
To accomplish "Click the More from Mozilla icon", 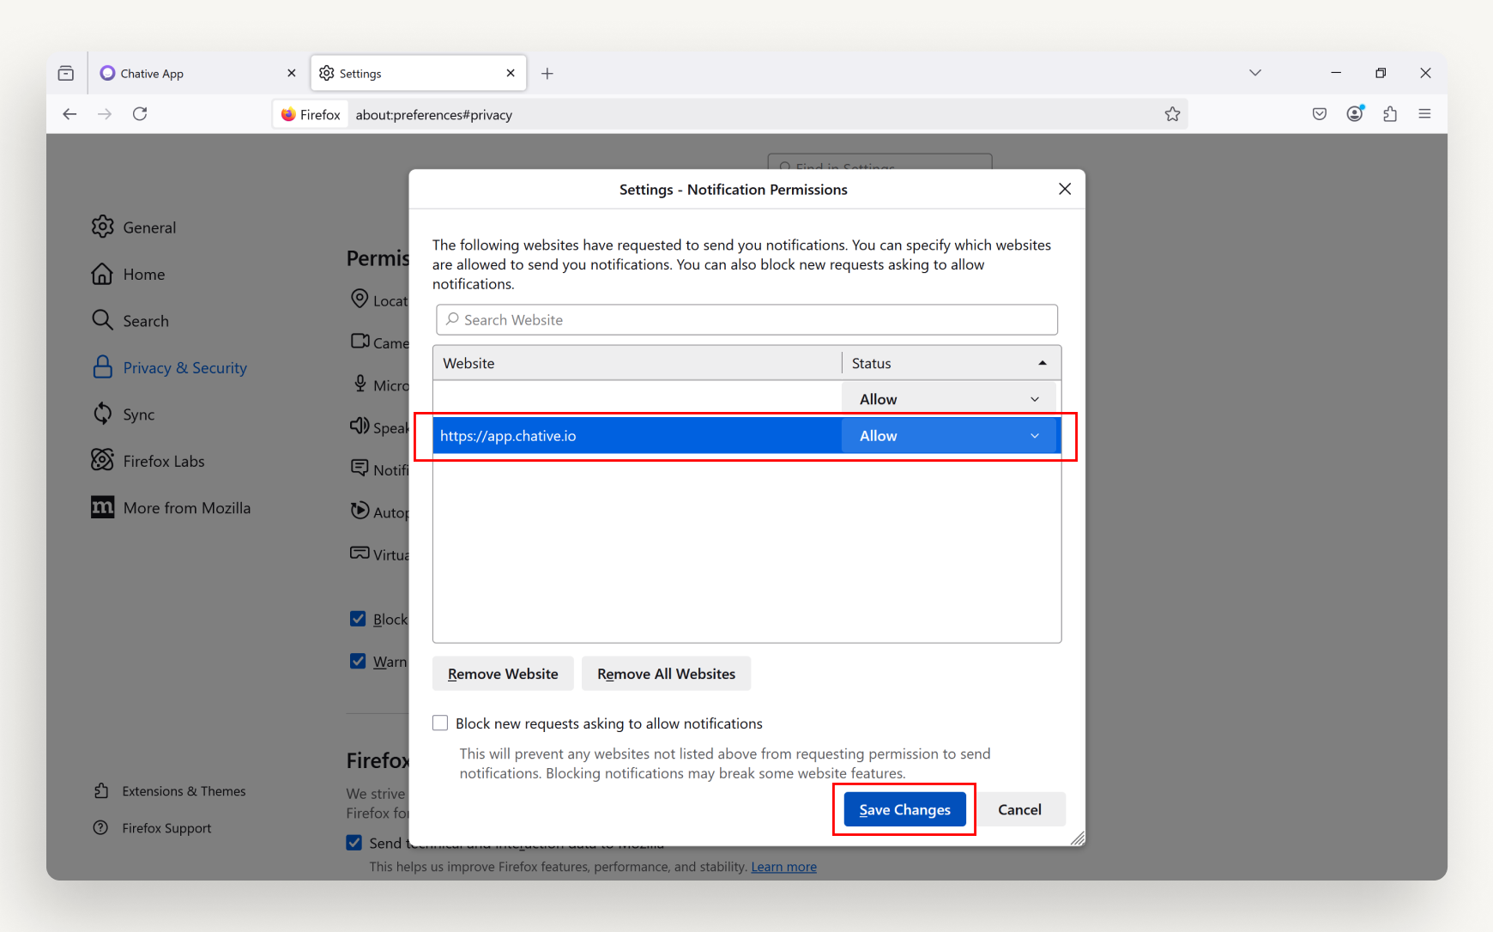I will 102,506.
